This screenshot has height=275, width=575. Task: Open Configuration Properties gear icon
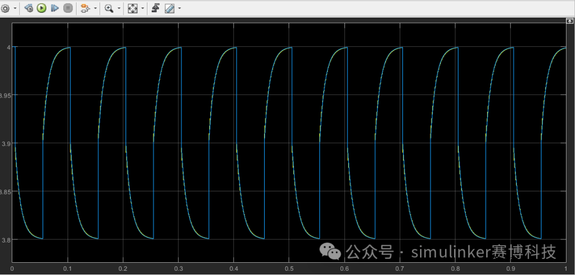tap(6, 9)
